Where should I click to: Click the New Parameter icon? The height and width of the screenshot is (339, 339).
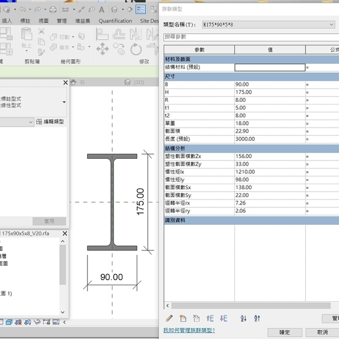point(183,319)
